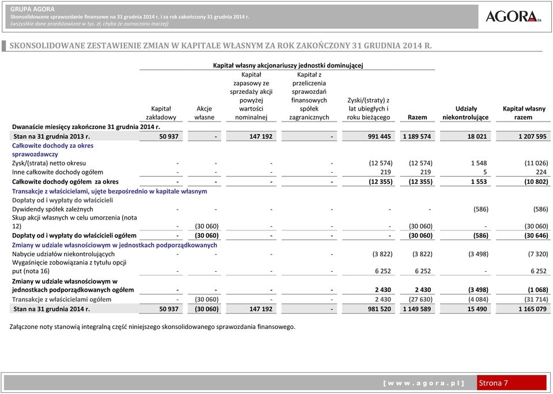Screen dimensions: 553x394
Task: Click the 'Całkowite dochody ogółem za okres' row label
Action: point(65,181)
